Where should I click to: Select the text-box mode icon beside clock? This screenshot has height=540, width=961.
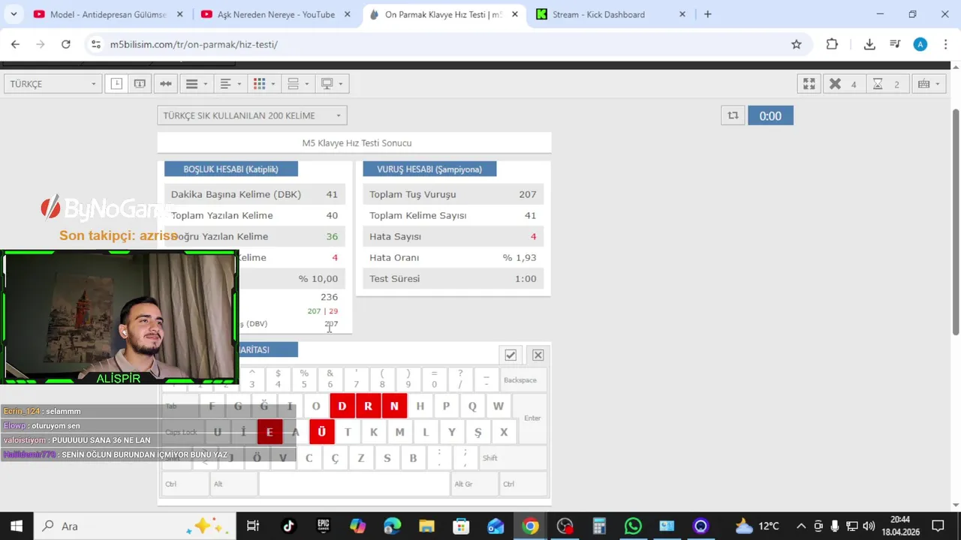tap(140, 84)
